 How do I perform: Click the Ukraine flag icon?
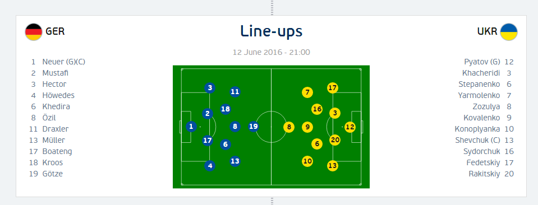[x=508, y=32]
